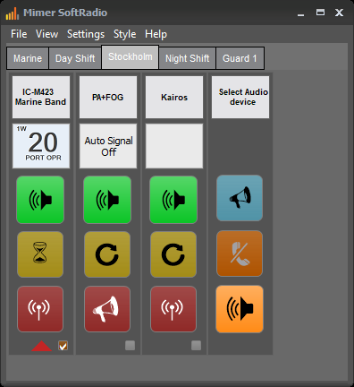Viewport: 354px width, 387px height.
Task: Click the Kairos header button
Action: 174,97
